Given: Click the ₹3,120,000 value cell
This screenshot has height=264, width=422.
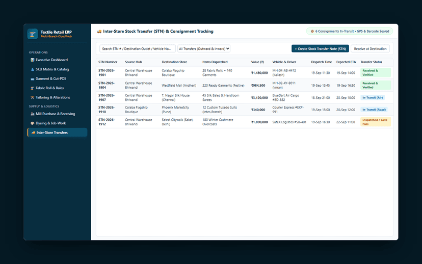Looking at the screenshot, I should coord(259,98).
